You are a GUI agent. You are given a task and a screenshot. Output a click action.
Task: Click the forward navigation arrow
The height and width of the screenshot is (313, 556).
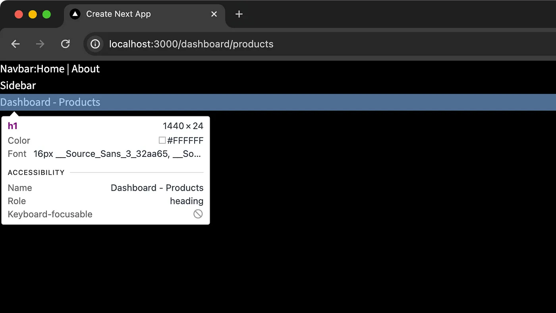click(40, 44)
